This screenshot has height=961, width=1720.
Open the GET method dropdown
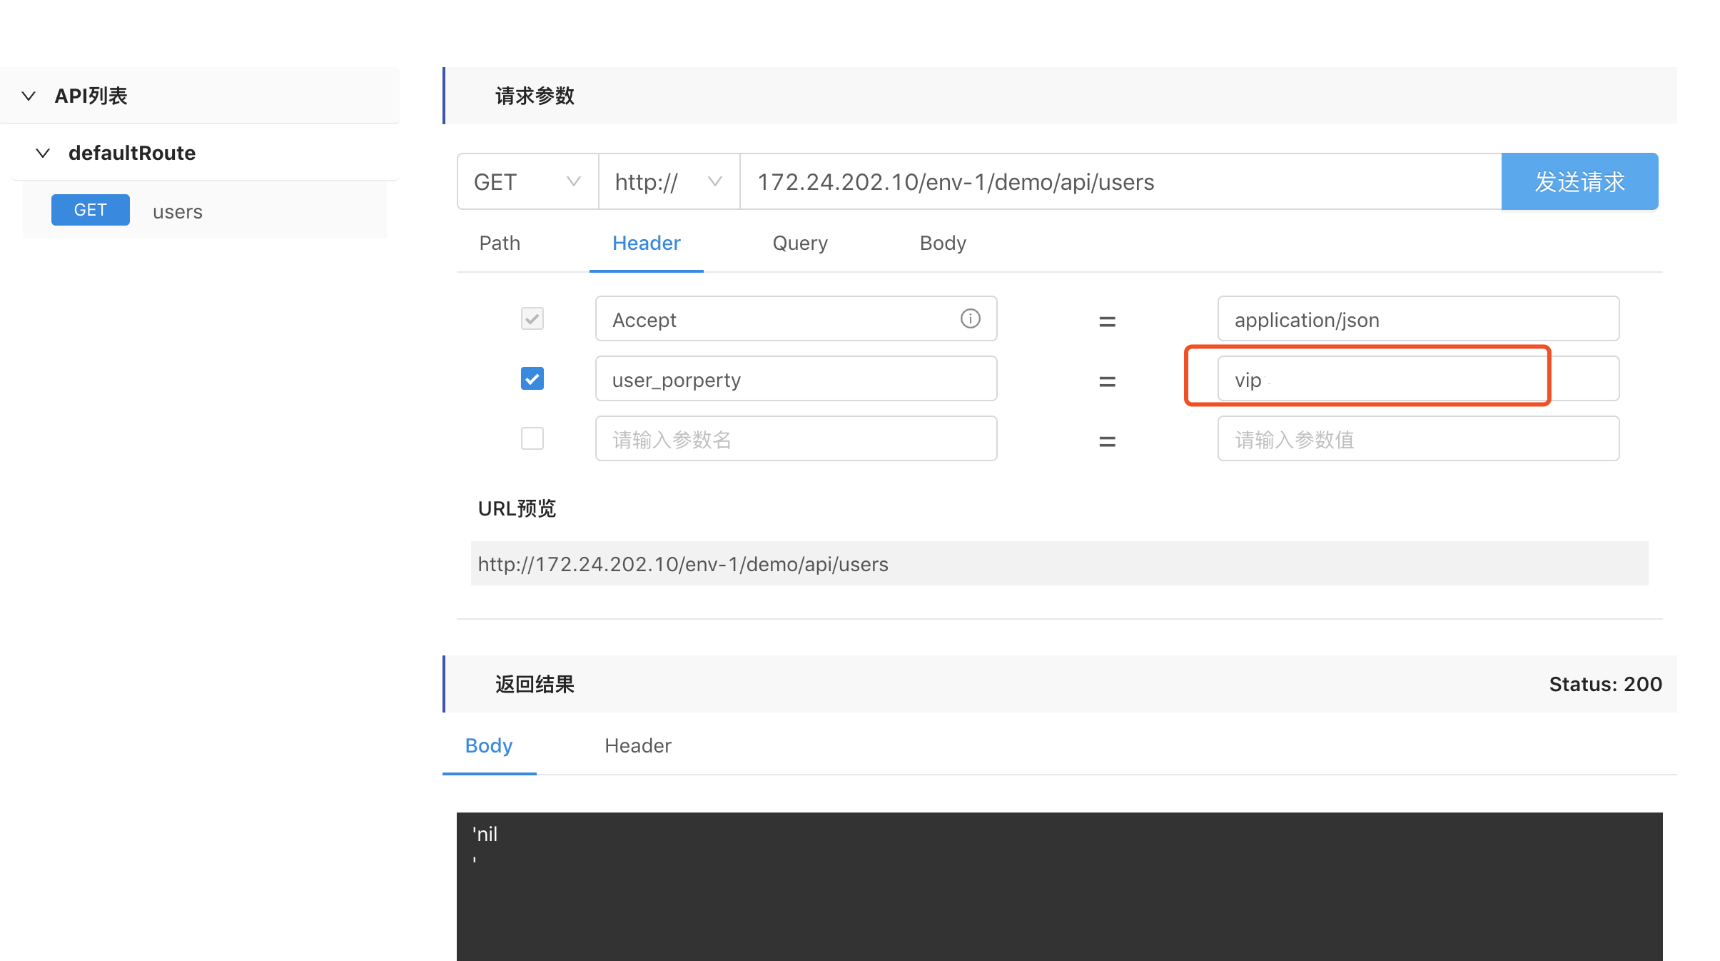click(527, 182)
